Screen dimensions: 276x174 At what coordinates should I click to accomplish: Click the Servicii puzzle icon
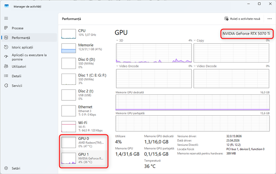point(6,86)
